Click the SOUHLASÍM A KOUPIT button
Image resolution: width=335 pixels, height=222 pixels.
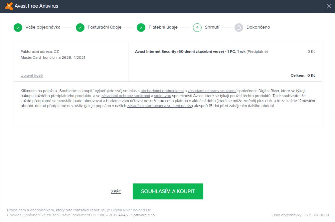168,191
